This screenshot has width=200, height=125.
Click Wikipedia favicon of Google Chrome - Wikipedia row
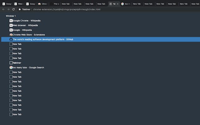point(11,21)
